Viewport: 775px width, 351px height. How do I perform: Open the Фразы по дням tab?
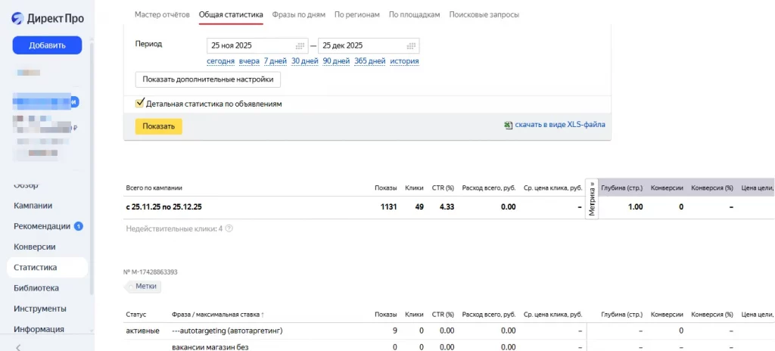click(x=299, y=14)
